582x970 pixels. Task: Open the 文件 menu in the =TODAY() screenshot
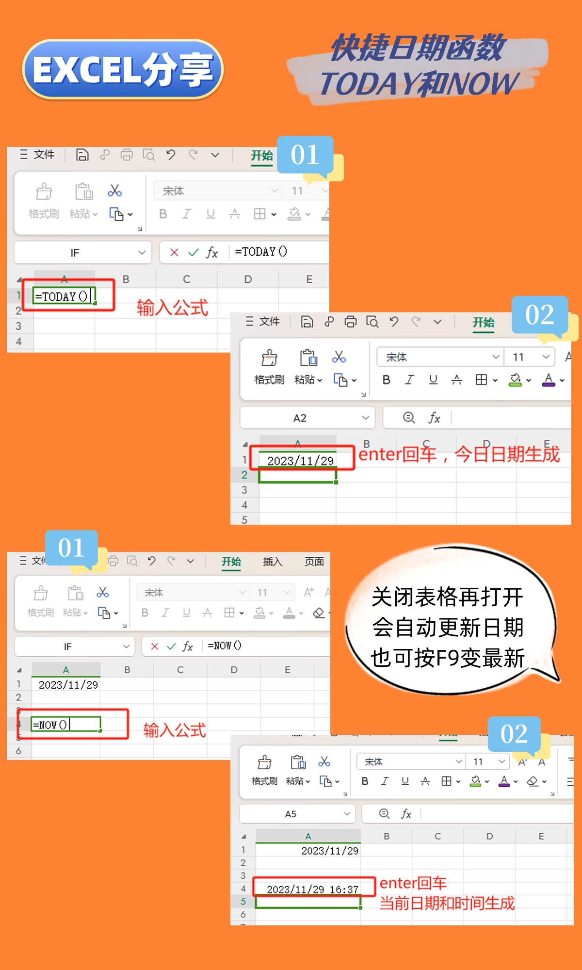coord(37,155)
